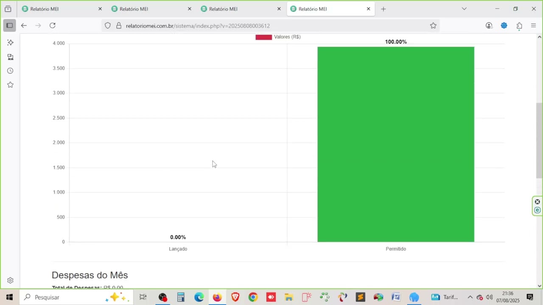Screen dimensions: 543x305
Task: Open the list all tabs dropdown
Action: pos(464,9)
